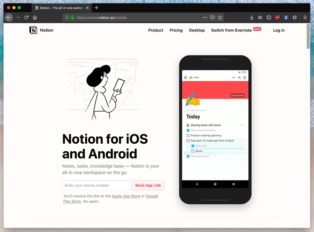
Task: Tap the Android home circle in mockup
Action: click(215, 184)
